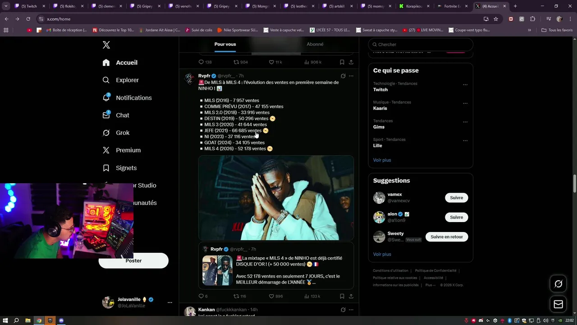
Task: Share the Rvpfr MILS 4 post
Action: pos(351,296)
